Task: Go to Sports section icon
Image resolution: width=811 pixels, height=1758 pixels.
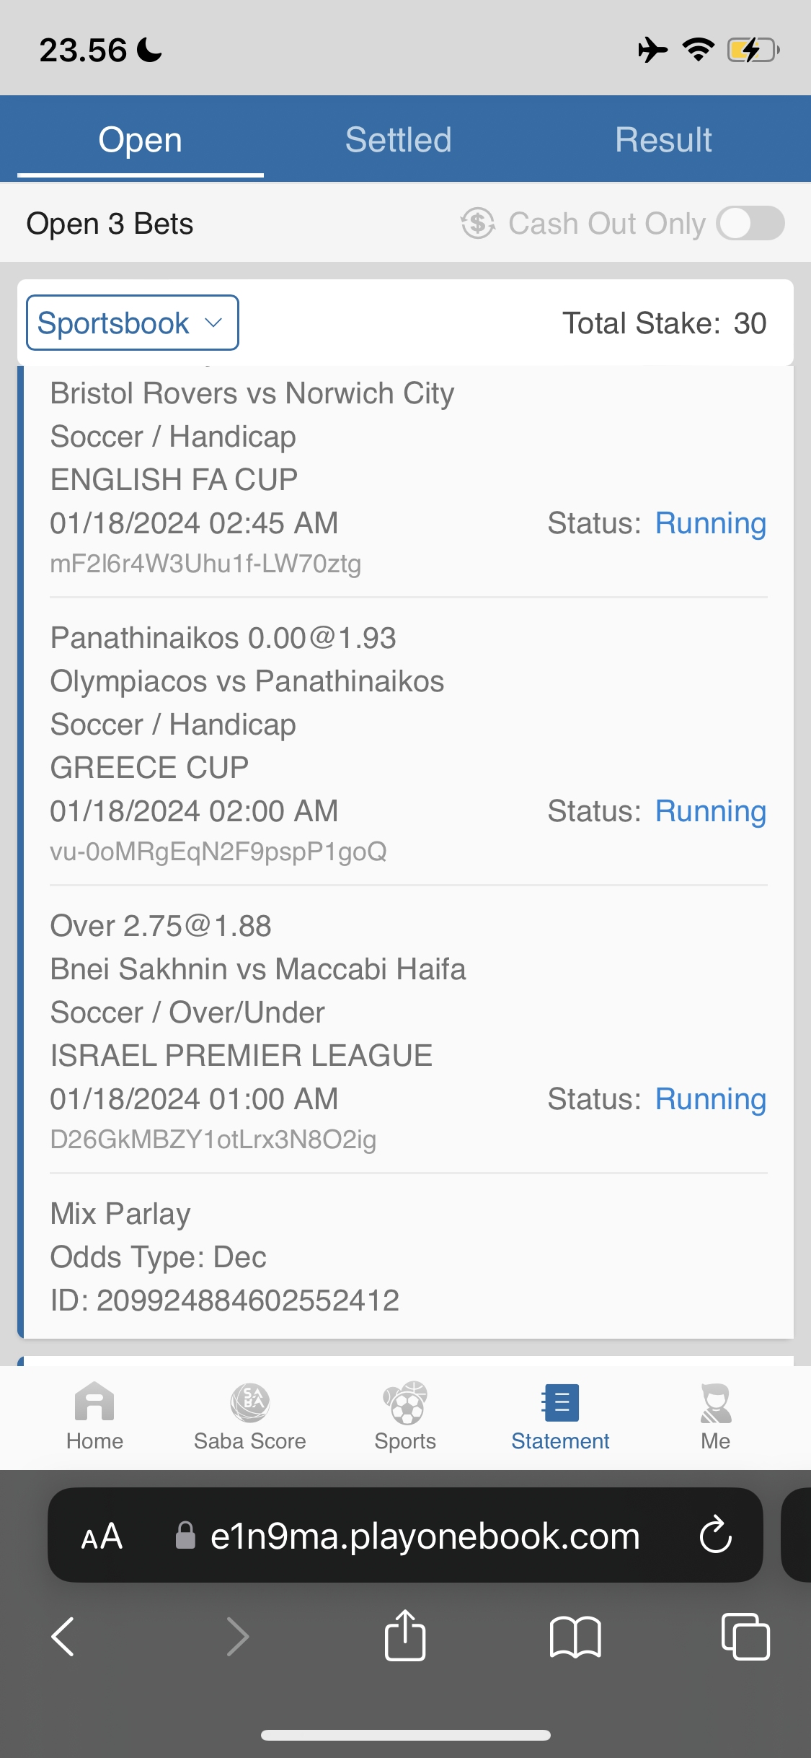Action: pos(405,1402)
